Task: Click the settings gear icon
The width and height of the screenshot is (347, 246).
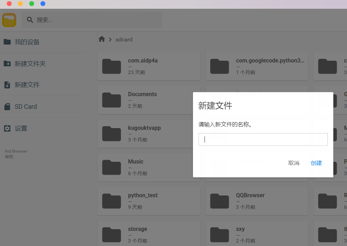Action: tap(7, 128)
